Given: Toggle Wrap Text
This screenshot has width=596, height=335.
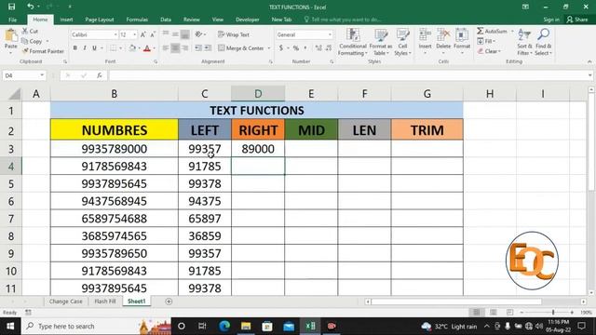Looking at the screenshot, I should [234, 34].
